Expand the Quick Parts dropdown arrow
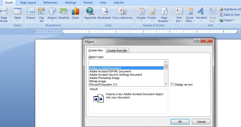The width and height of the screenshot is (241, 127). (193, 21)
